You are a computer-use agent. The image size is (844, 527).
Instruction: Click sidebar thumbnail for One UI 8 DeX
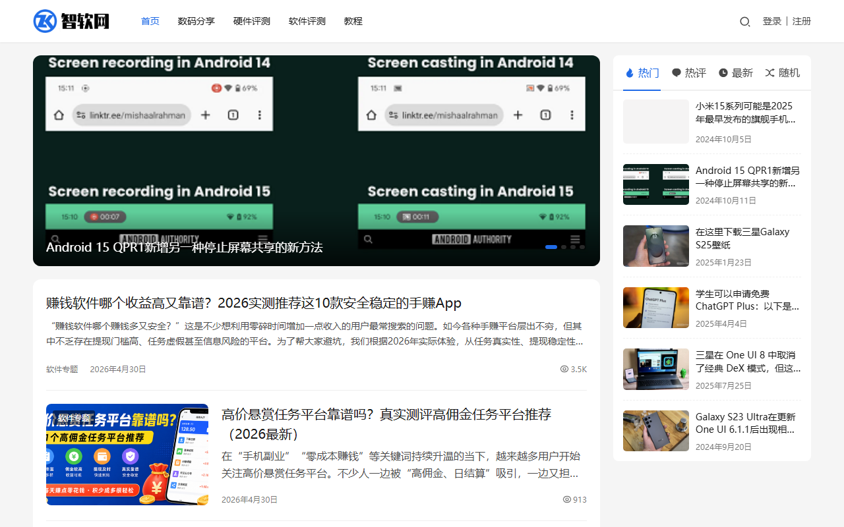[656, 369]
